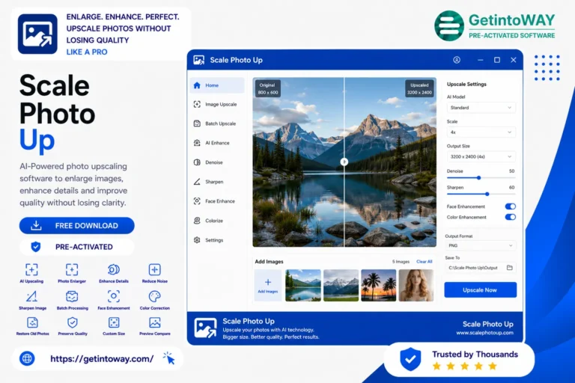Image resolution: width=575 pixels, height=383 pixels.
Task: Click the Face Enhancement feature icon
Action: click(114, 296)
